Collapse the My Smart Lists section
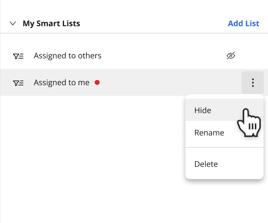 [13, 23]
